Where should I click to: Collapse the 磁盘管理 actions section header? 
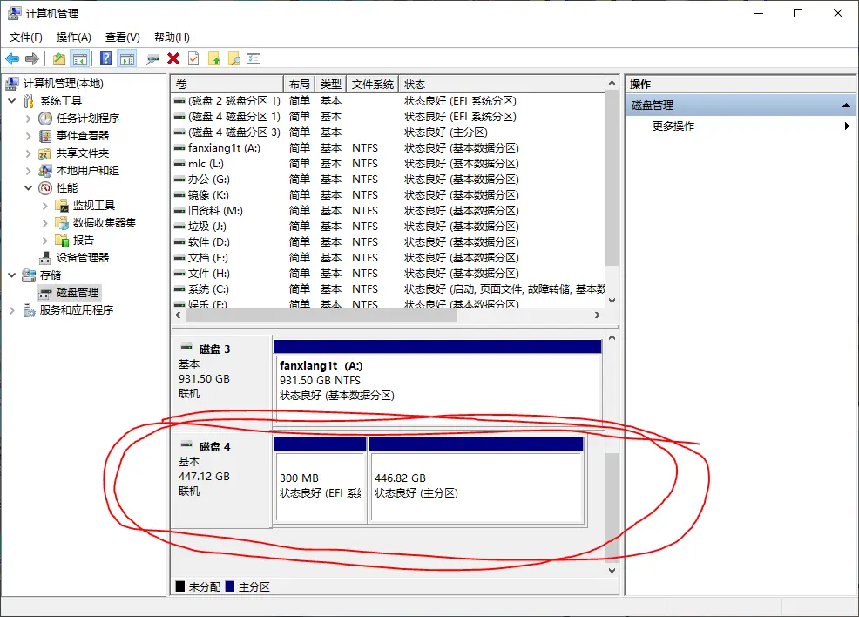pos(844,105)
